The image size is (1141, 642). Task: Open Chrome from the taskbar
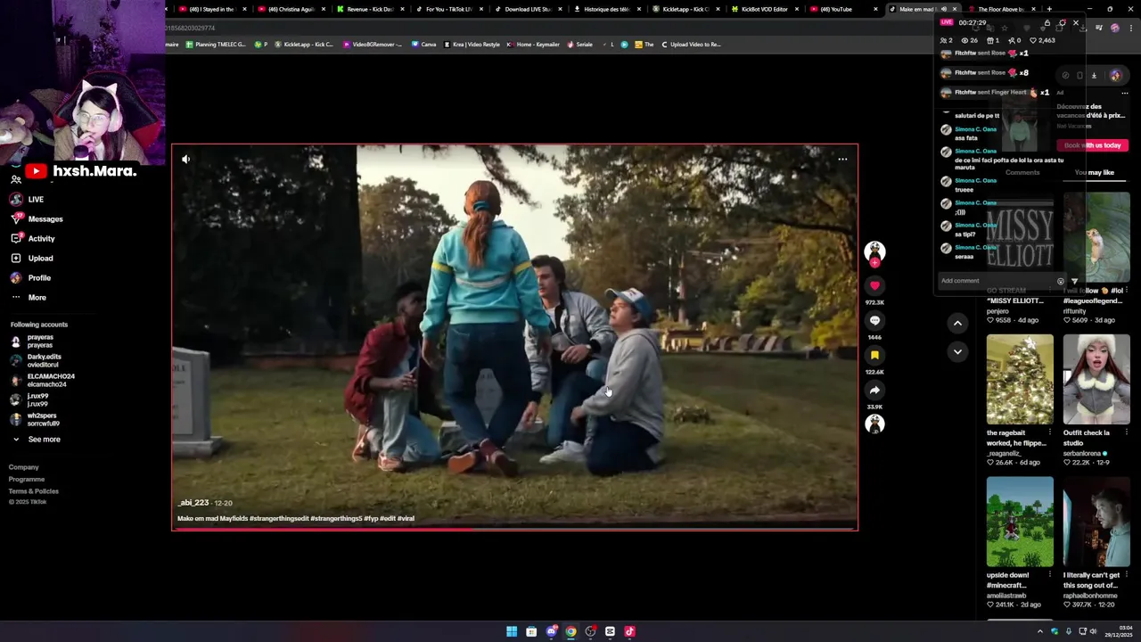[570, 631]
